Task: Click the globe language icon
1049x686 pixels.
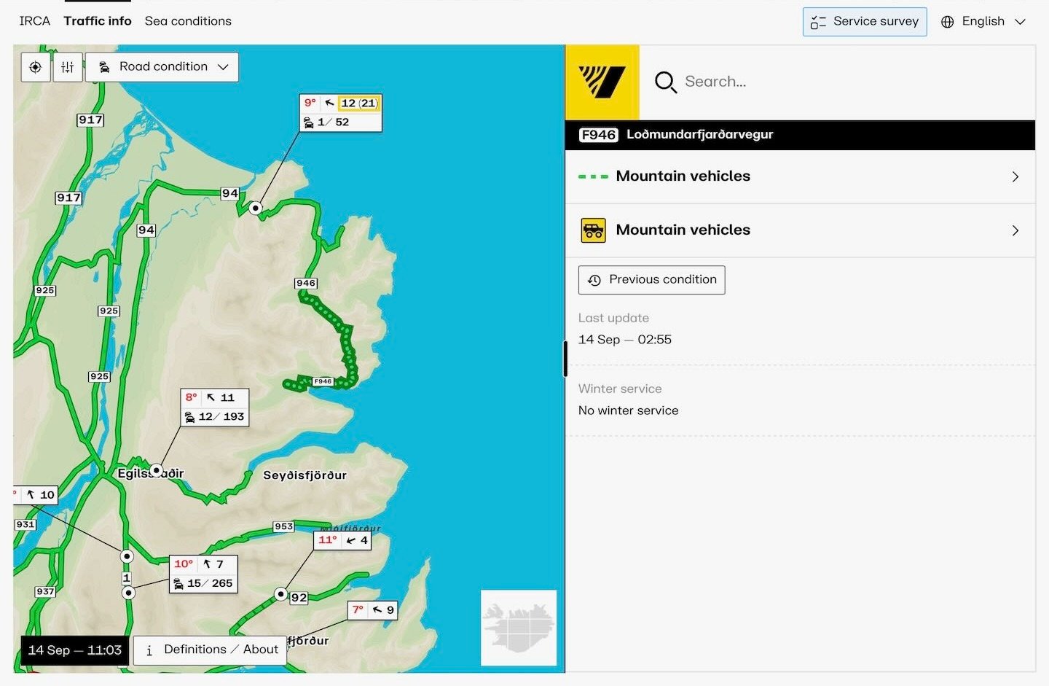Action: point(947,22)
